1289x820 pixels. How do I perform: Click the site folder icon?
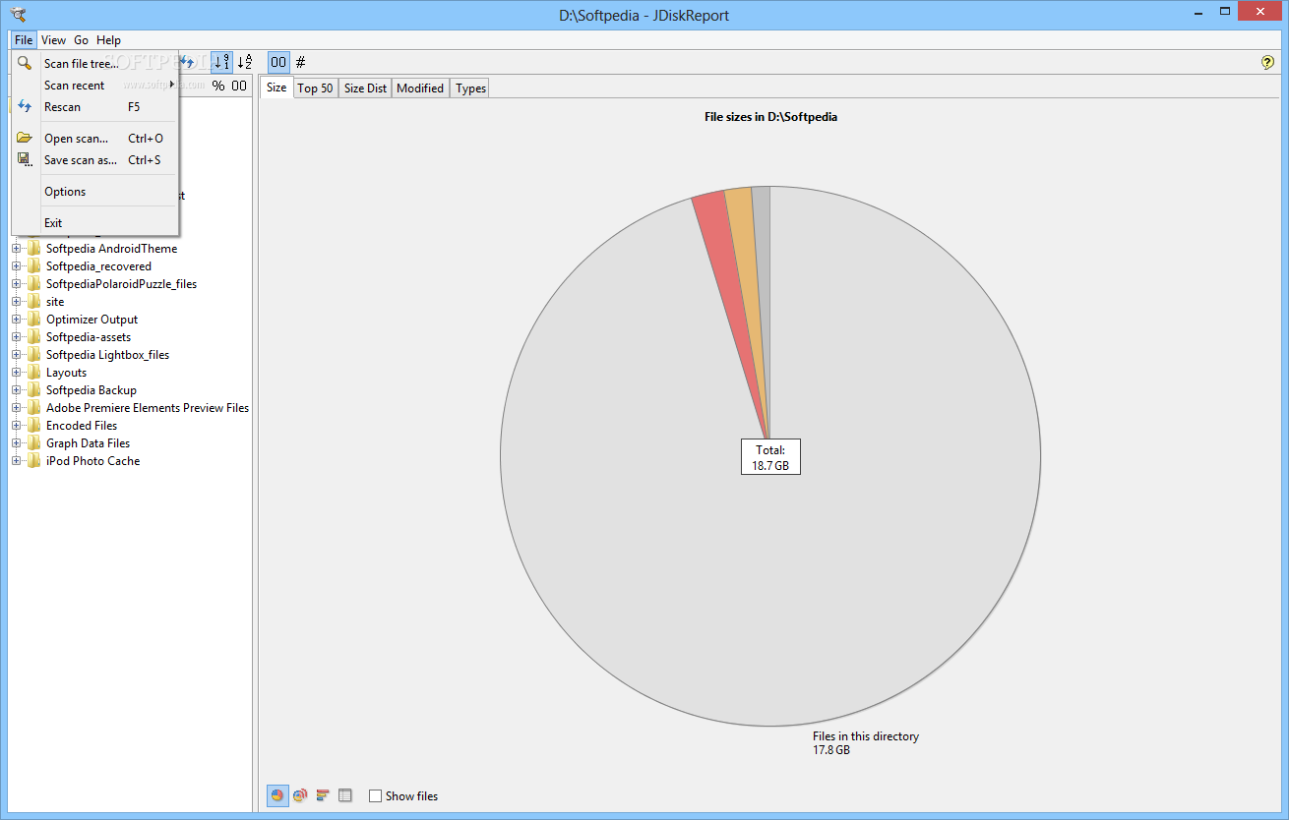click(34, 302)
